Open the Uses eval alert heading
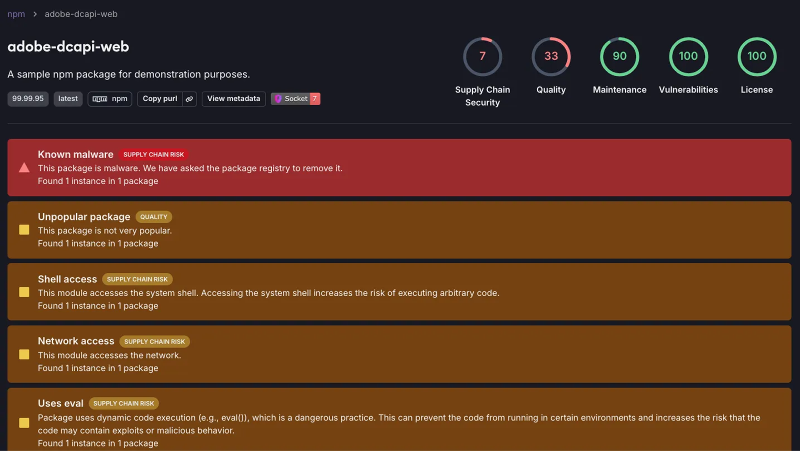 pyautogui.click(x=60, y=403)
